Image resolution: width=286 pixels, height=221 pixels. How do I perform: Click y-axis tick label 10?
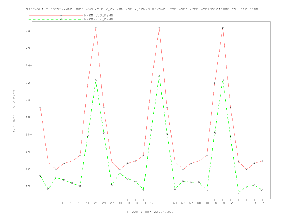[28, 186]
